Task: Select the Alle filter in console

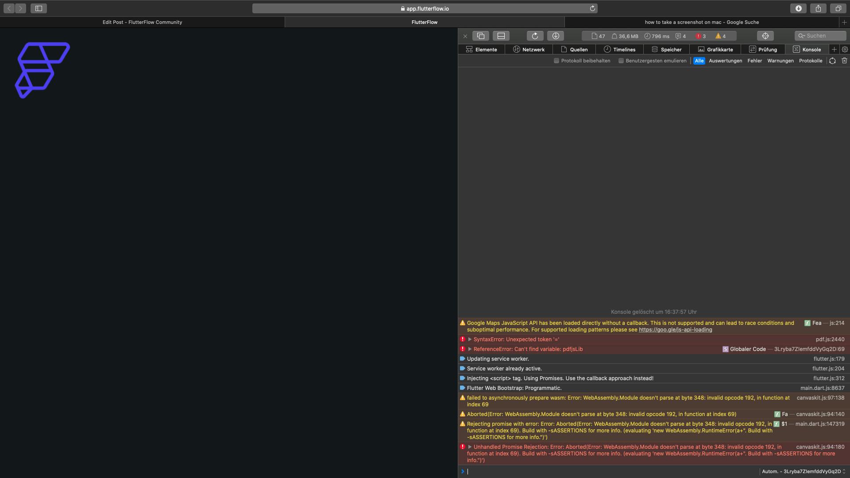Action: pos(699,61)
